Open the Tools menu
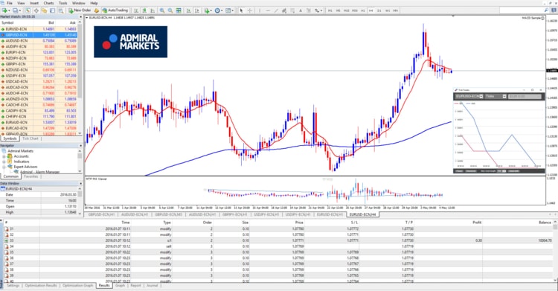Image resolution: width=558 pixels, height=291 pixels. click(x=63, y=3)
